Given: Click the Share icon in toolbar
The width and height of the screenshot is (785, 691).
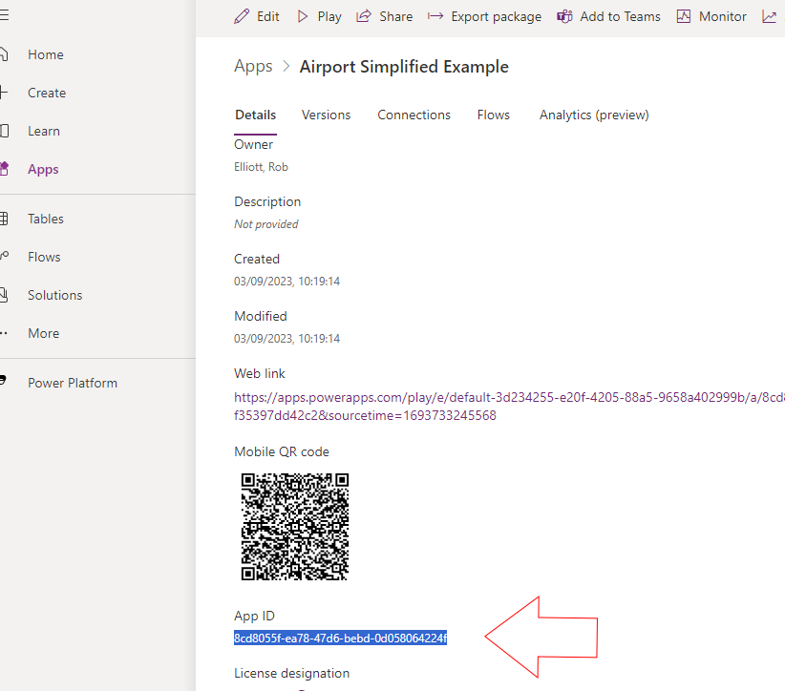Looking at the screenshot, I should point(364,16).
